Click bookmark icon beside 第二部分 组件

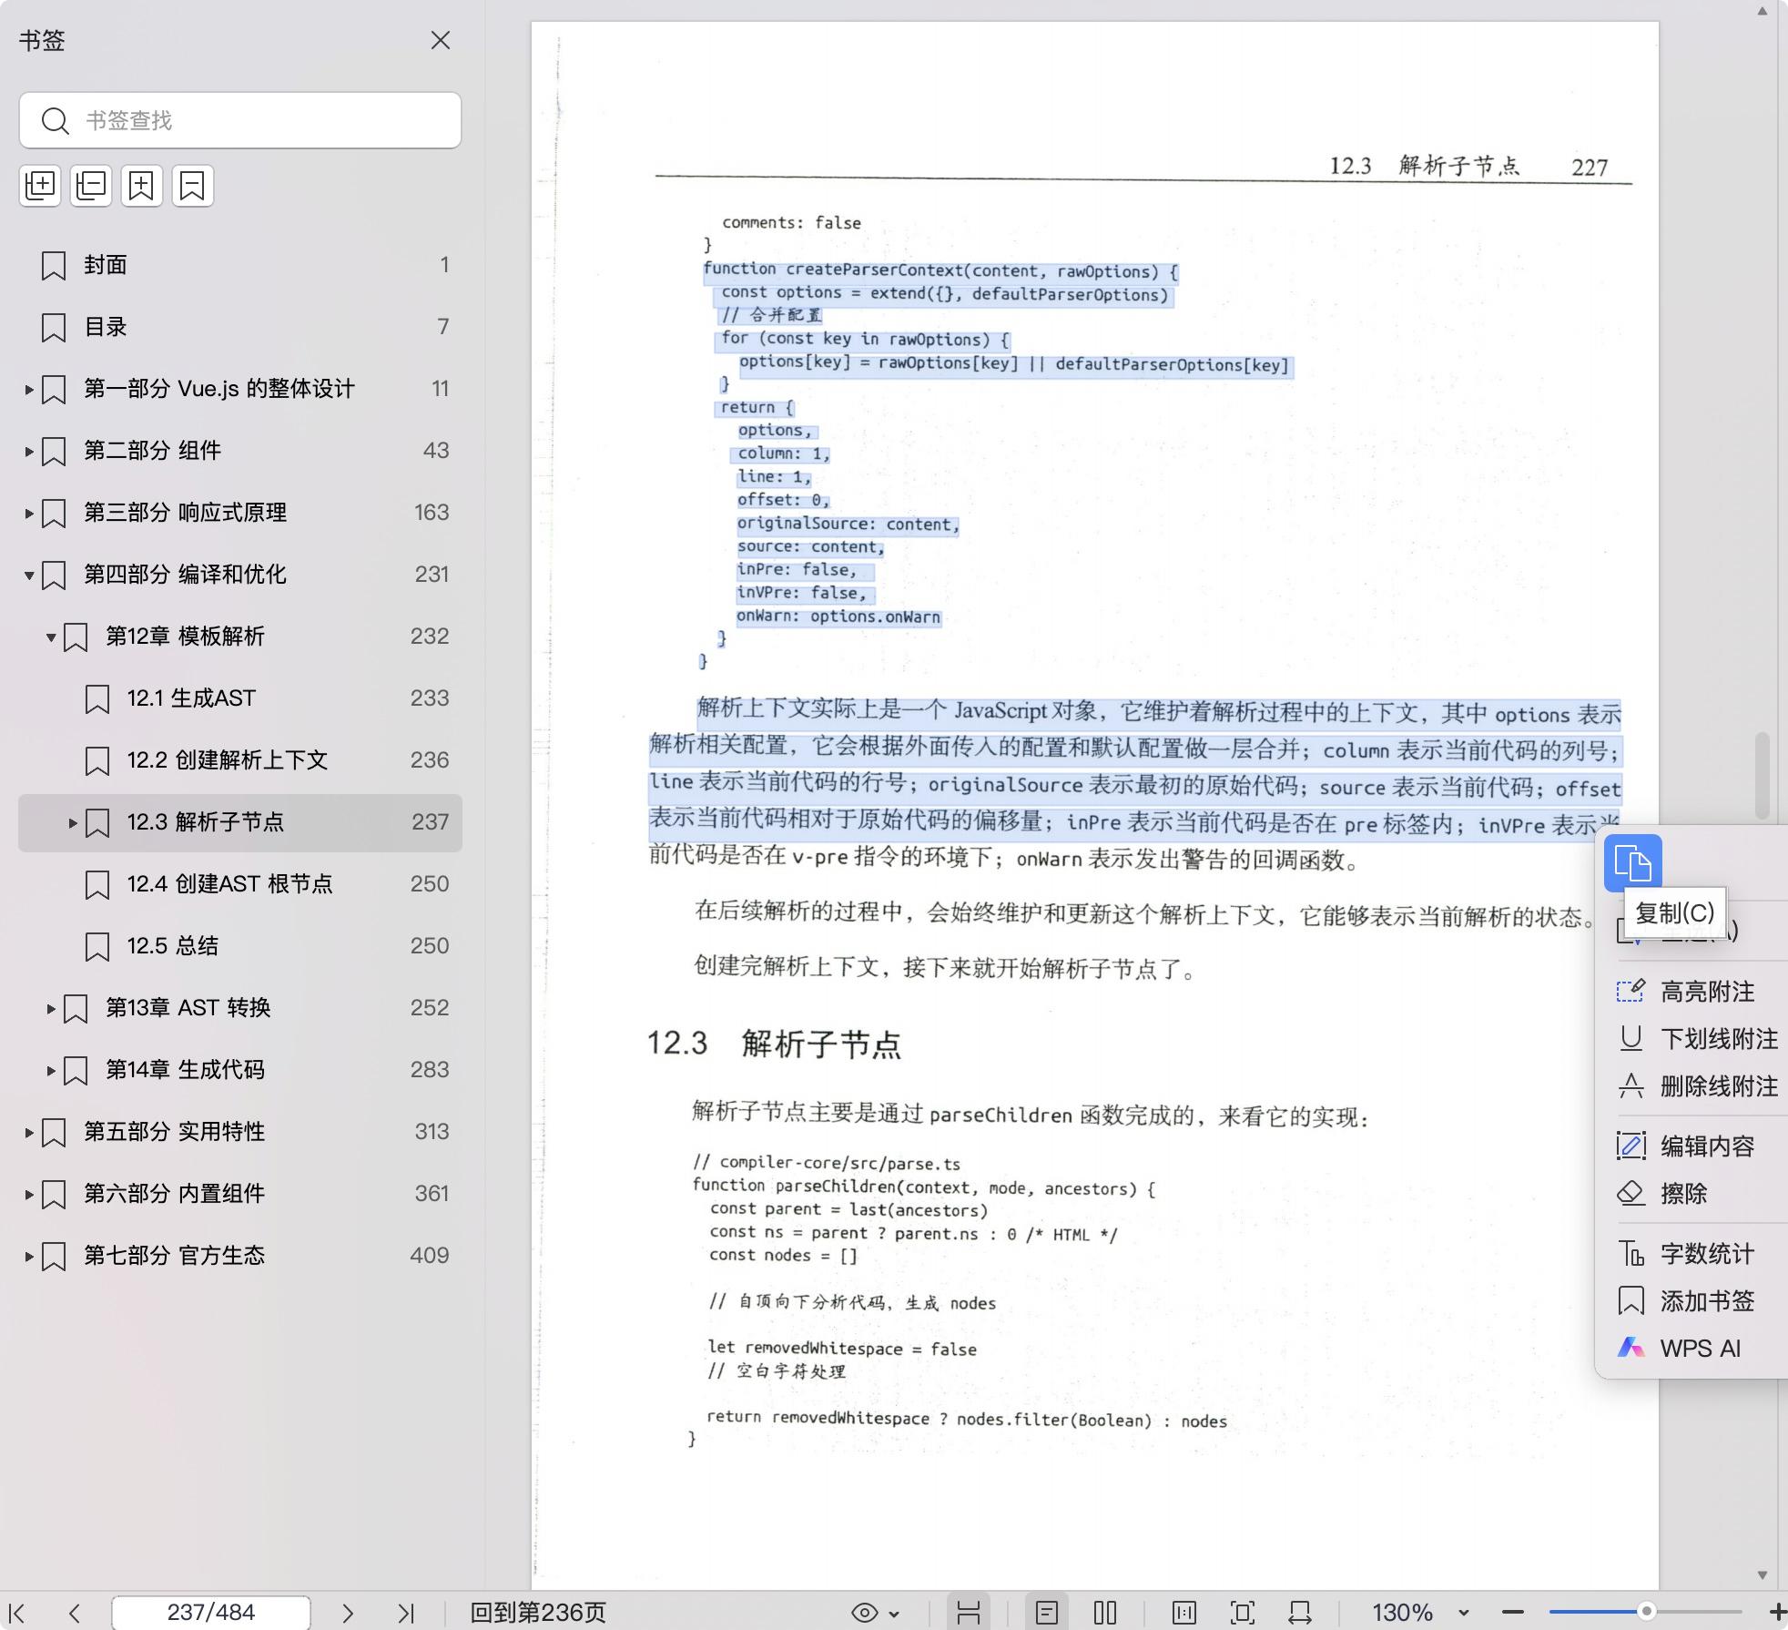pos(54,452)
